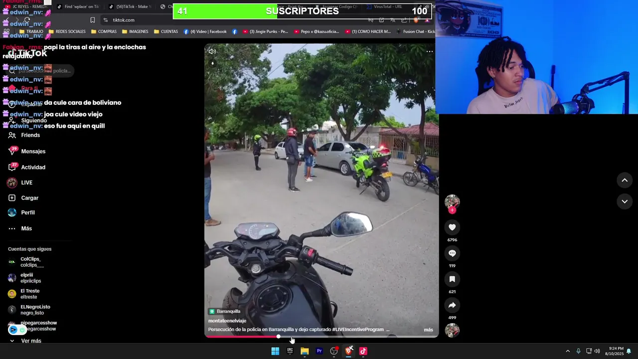Image resolution: width=638 pixels, height=359 pixels.
Task: Like the video with the heart icon
Action: [x=452, y=227]
